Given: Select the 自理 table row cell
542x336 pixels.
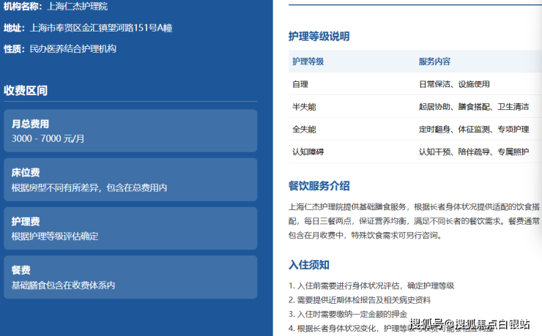Looking at the screenshot, I should pyautogui.click(x=300, y=84).
